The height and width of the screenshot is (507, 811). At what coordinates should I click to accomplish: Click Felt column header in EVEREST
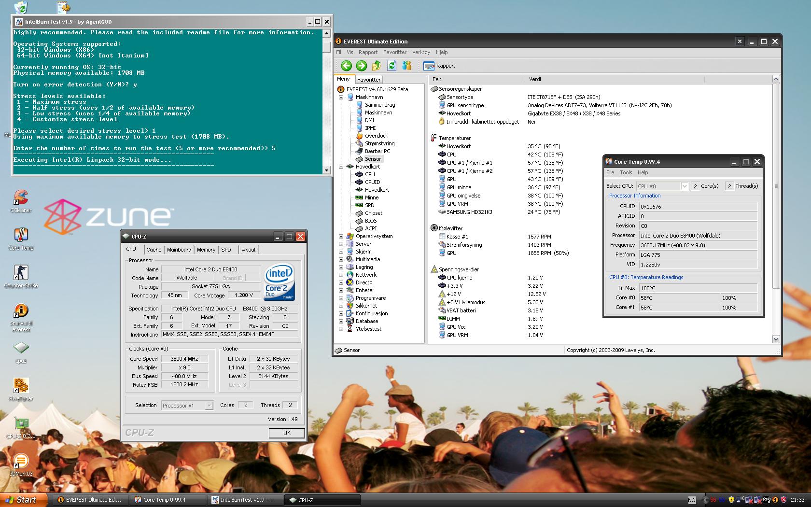(476, 79)
